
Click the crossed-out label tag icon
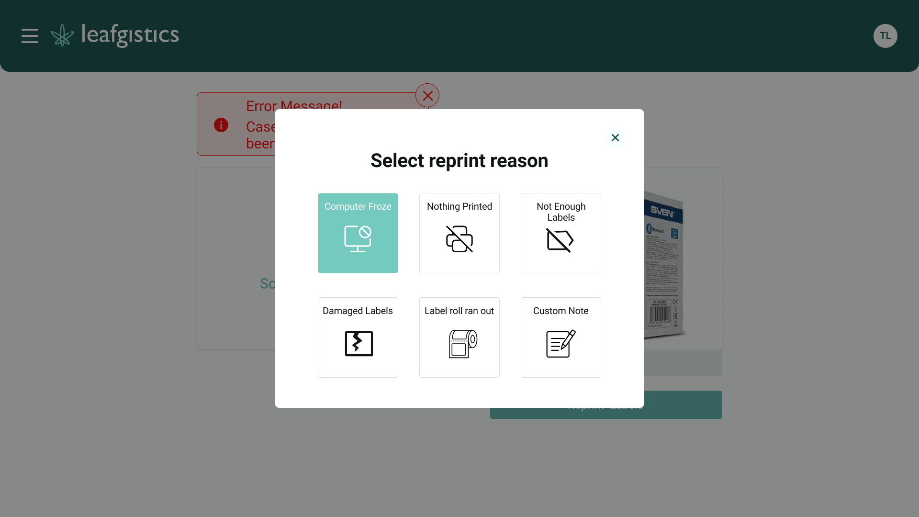(x=560, y=240)
